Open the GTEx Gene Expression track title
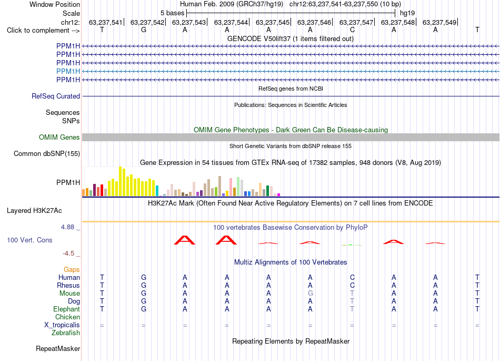This screenshot has height=361, width=500. [x=290, y=162]
